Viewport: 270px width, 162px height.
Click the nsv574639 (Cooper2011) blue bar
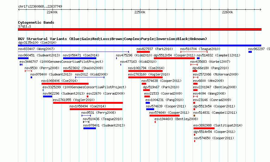coord(150,109)
